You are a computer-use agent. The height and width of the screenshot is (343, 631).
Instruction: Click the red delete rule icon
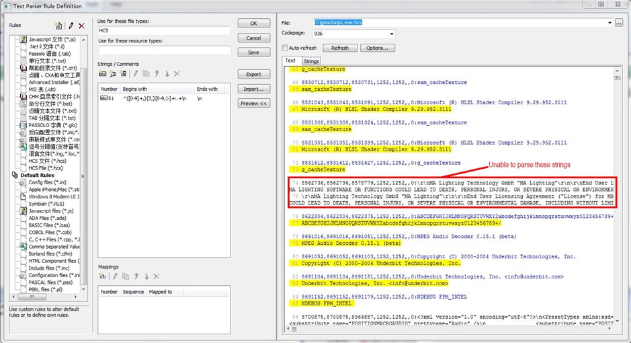point(81,26)
